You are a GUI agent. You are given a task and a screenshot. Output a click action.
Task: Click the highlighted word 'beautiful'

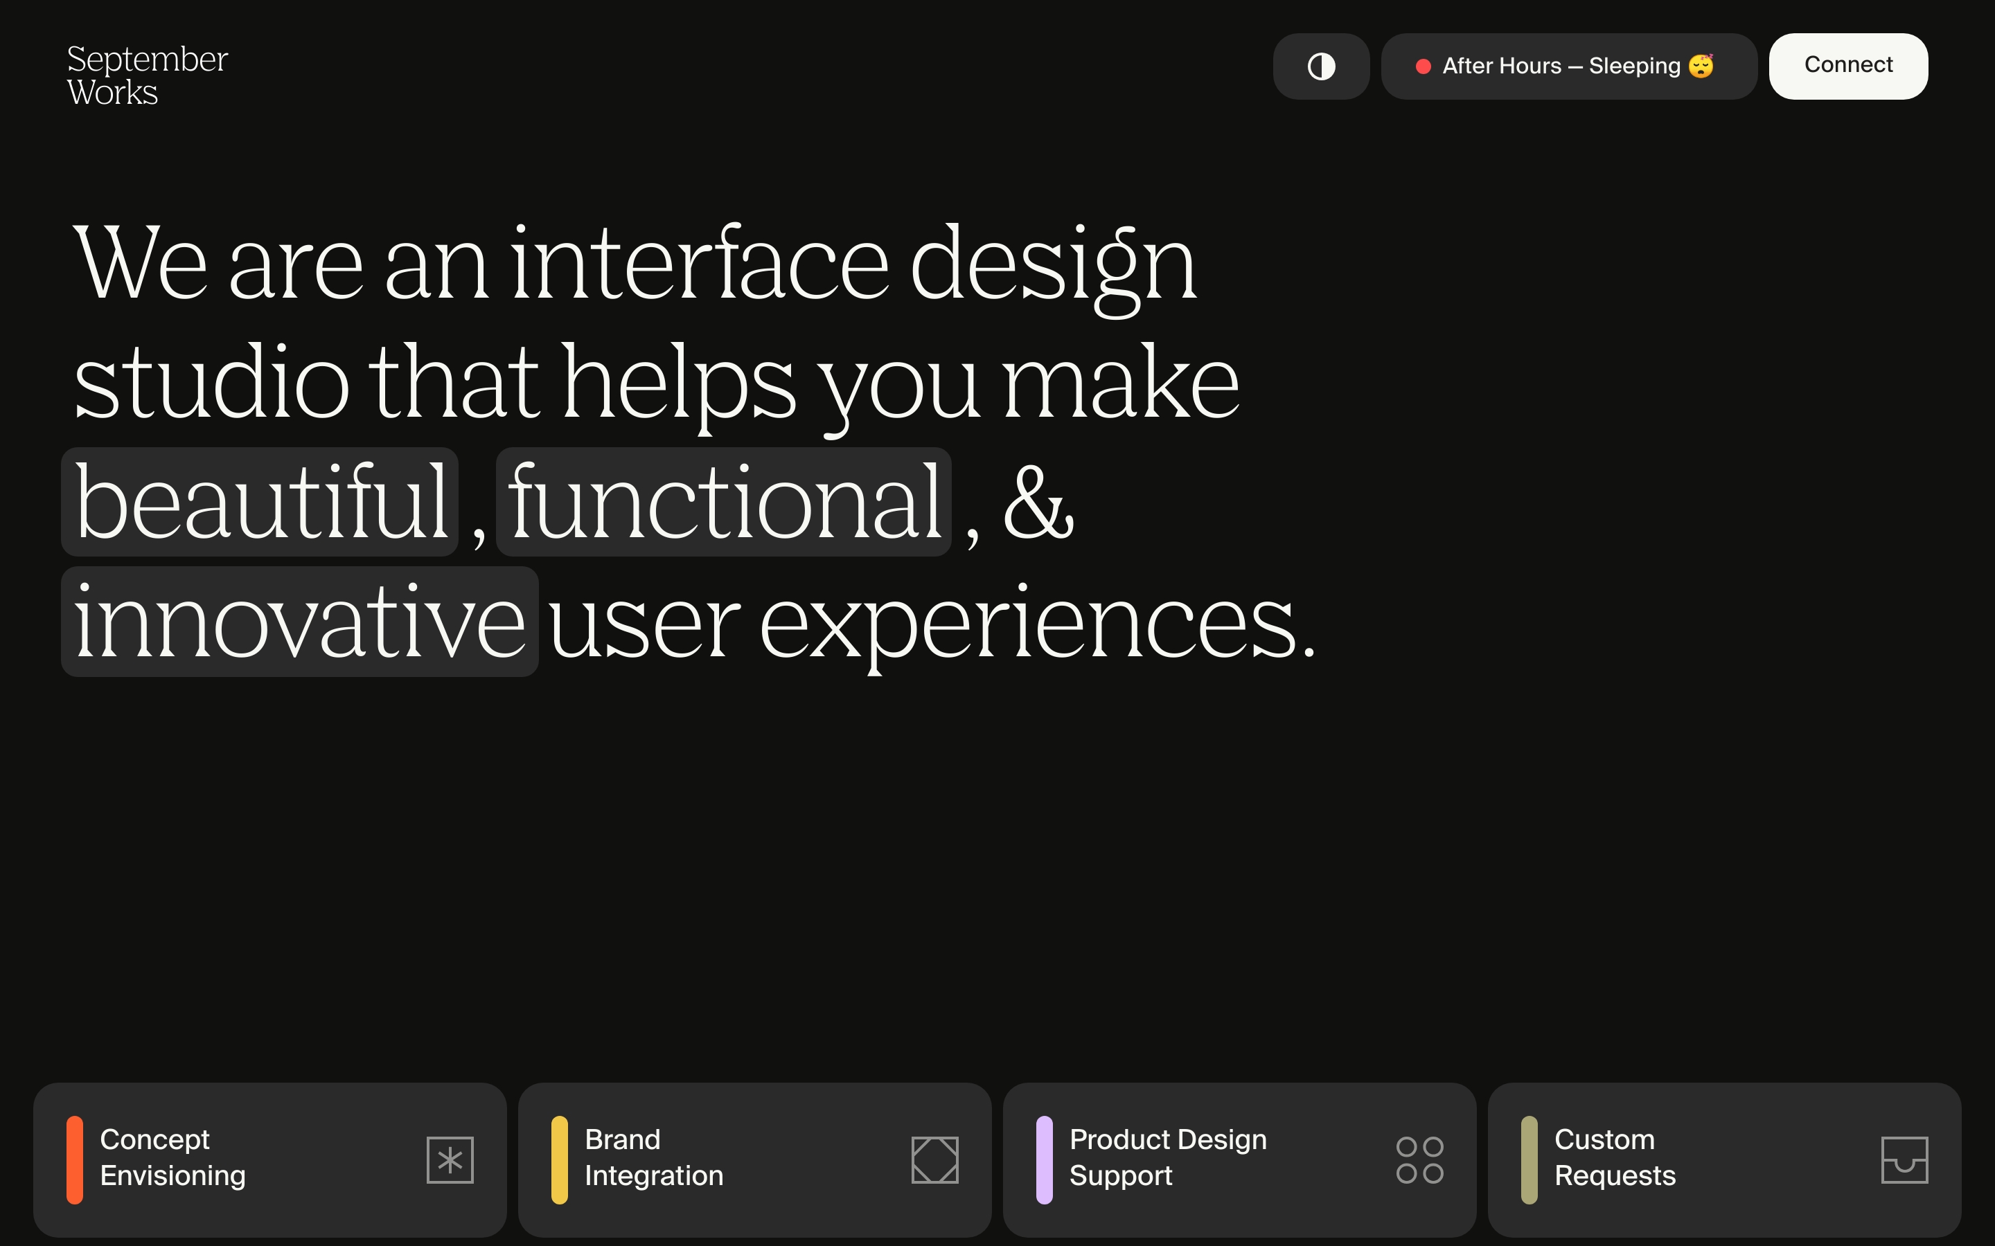(x=260, y=502)
